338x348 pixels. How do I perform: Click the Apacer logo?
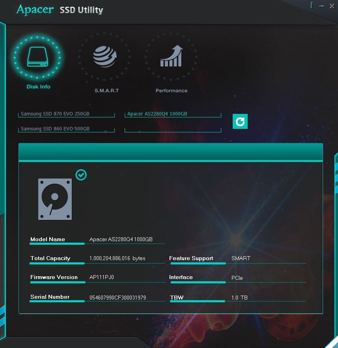pyautogui.click(x=35, y=10)
